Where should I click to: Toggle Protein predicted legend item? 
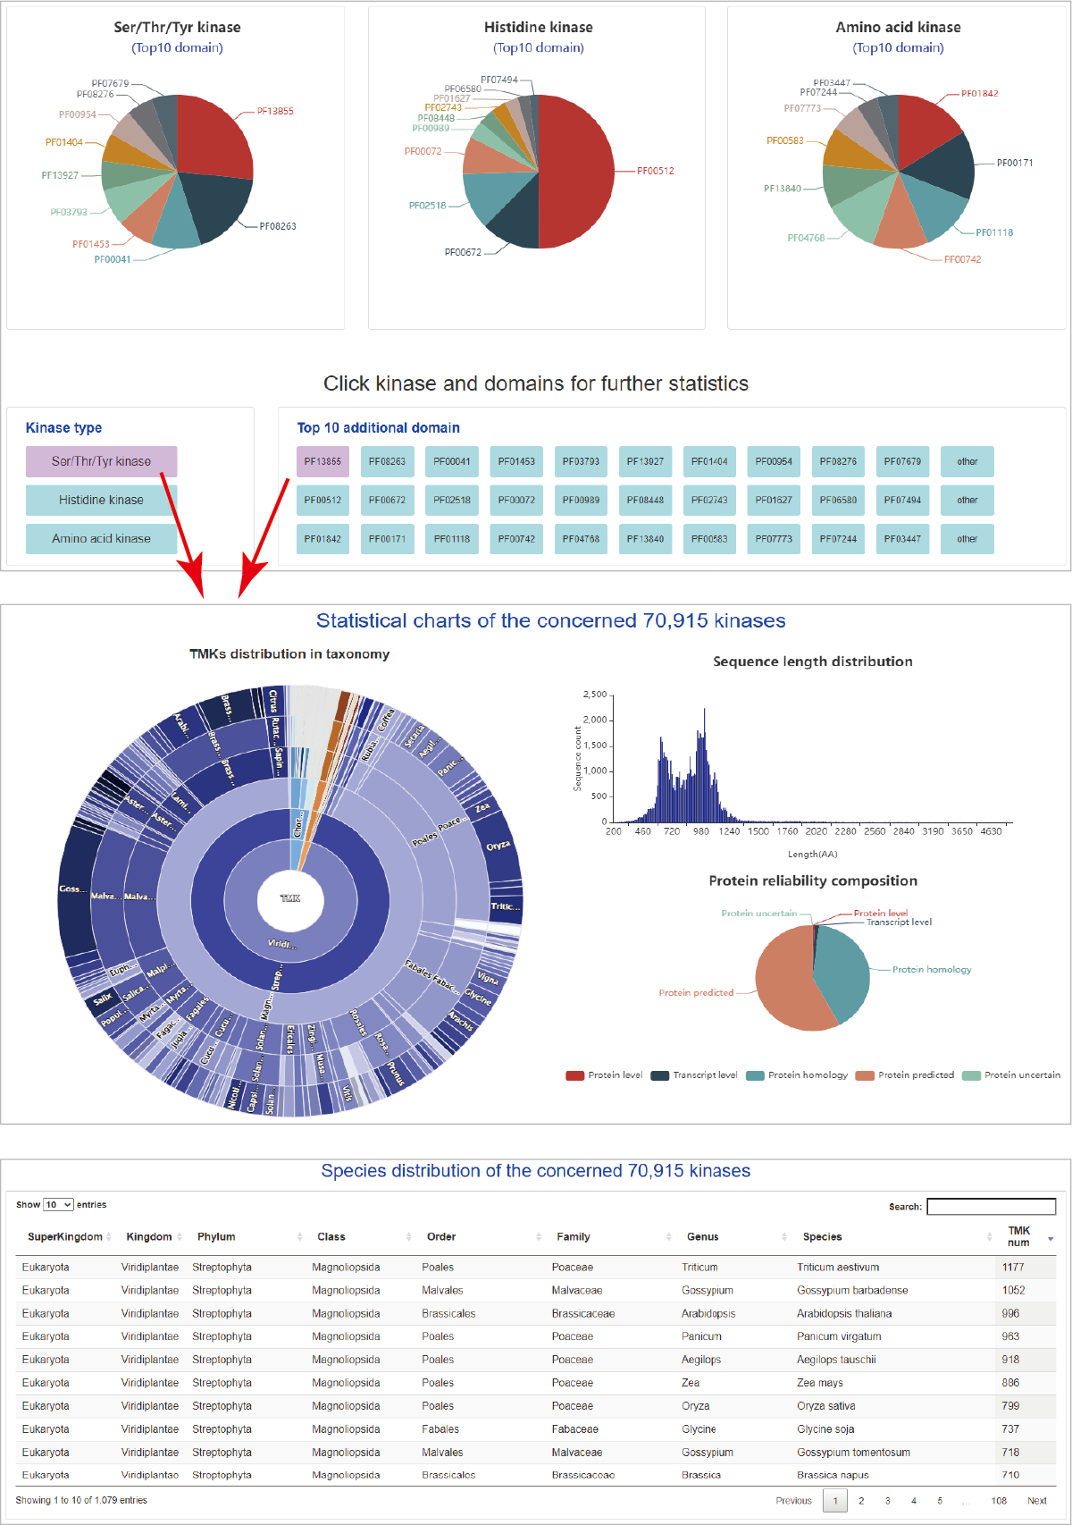click(905, 1075)
